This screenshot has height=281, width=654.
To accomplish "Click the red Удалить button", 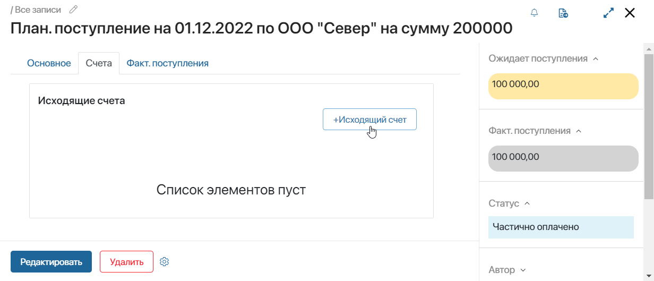I will pyautogui.click(x=126, y=262).
